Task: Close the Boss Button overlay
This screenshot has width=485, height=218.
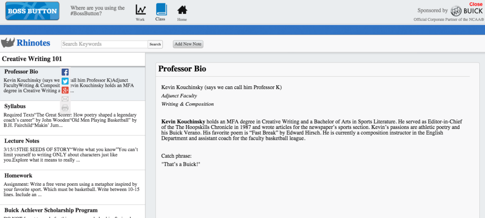Action: point(475,4)
